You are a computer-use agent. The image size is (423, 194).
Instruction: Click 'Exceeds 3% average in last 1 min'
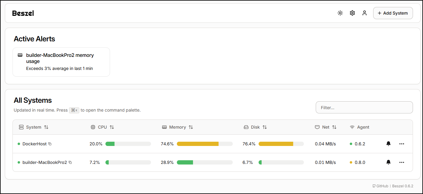point(60,68)
